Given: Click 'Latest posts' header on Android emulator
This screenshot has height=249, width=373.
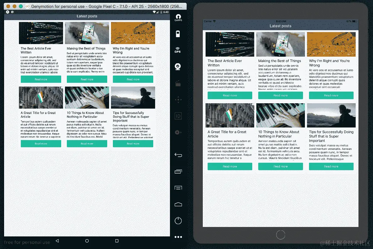Looking at the screenshot, I should point(87,16).
